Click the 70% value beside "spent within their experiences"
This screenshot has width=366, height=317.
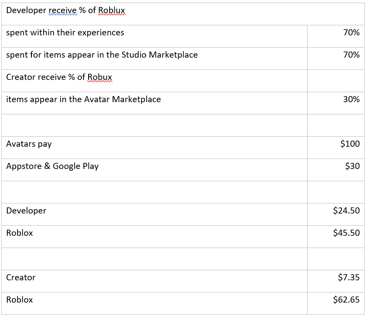351,33
